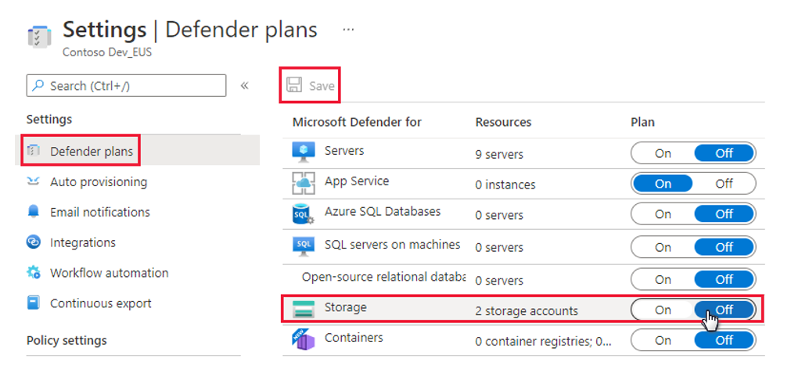Click the Policy settings section heading
The height and width of the screenshot is (380, 791).
click(x=67, y=340)
